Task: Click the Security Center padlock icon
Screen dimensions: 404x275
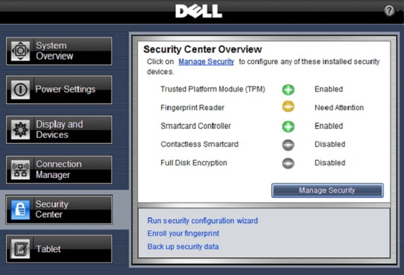Action: (21, 210)
